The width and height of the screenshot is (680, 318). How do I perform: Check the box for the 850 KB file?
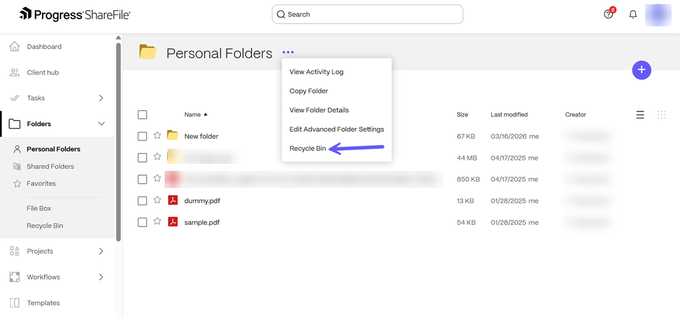tap(142, 179)
